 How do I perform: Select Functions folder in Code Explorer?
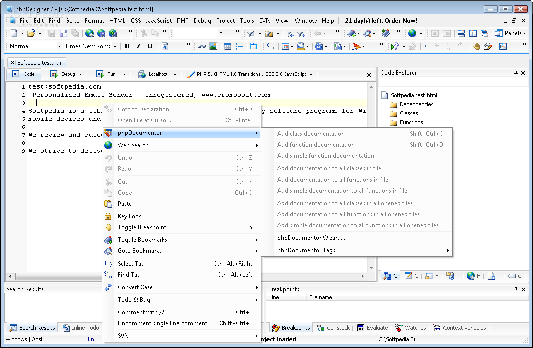(x=407, y=122)
